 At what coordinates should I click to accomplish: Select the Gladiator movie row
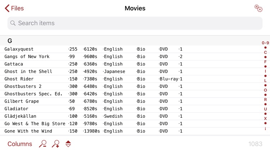click(94, 109)
